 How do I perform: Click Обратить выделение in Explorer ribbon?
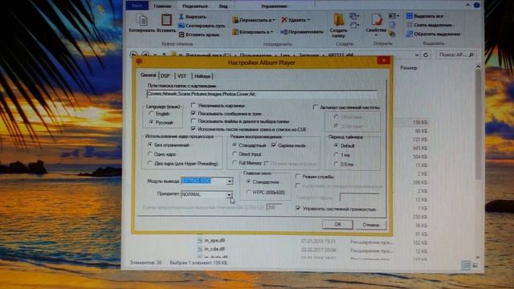[433, 34]
